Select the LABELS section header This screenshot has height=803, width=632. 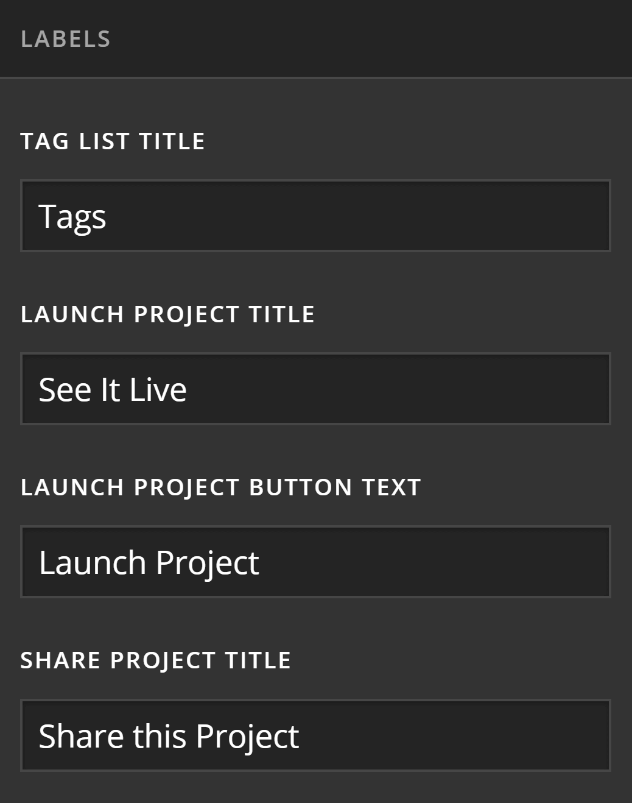coord(65,40)
